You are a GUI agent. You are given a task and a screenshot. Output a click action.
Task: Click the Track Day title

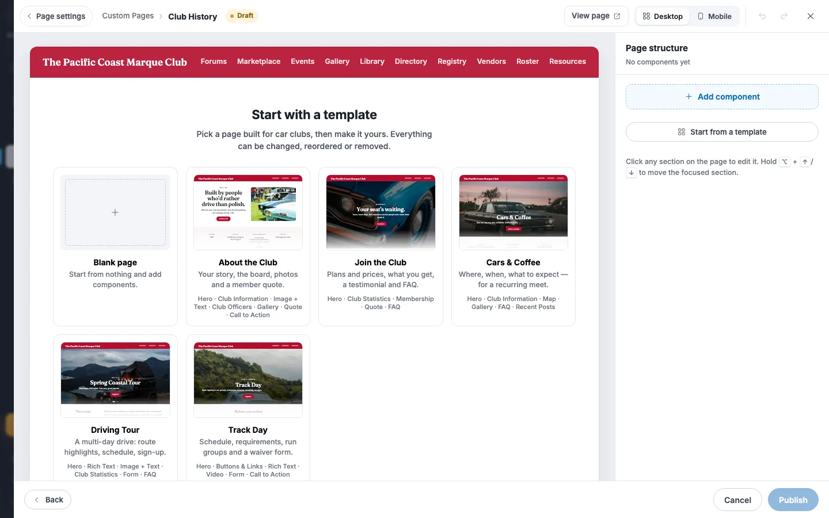click(x=248, y=430)
